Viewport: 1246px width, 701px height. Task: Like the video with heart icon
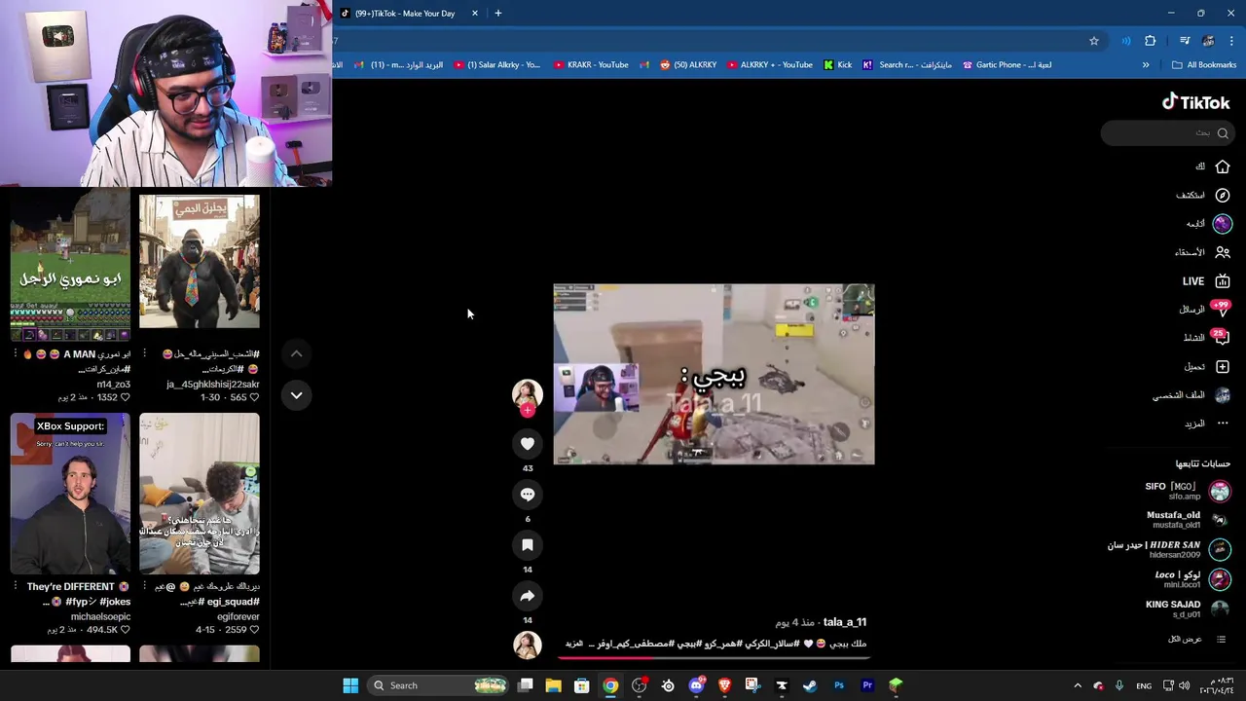pyautogui.click(x=528, y=444)
